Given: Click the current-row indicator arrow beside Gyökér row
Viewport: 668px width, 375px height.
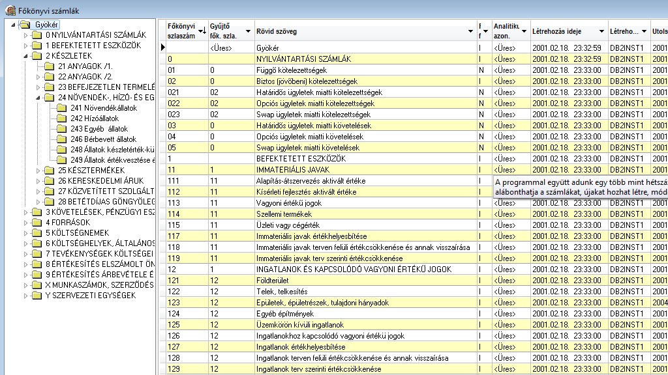Looking at the screenshot, I should pos(162,48).
